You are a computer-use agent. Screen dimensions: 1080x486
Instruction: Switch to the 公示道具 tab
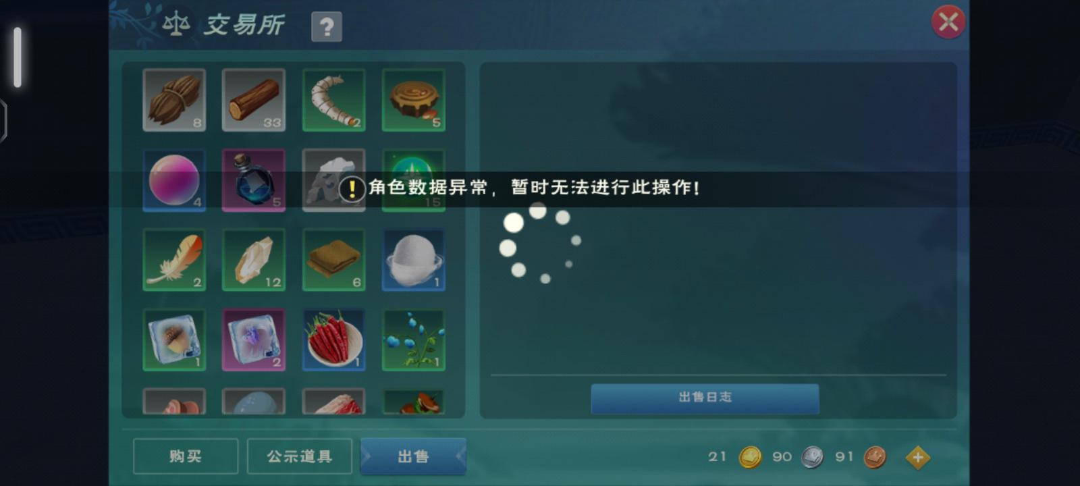[x=300, y=456]
